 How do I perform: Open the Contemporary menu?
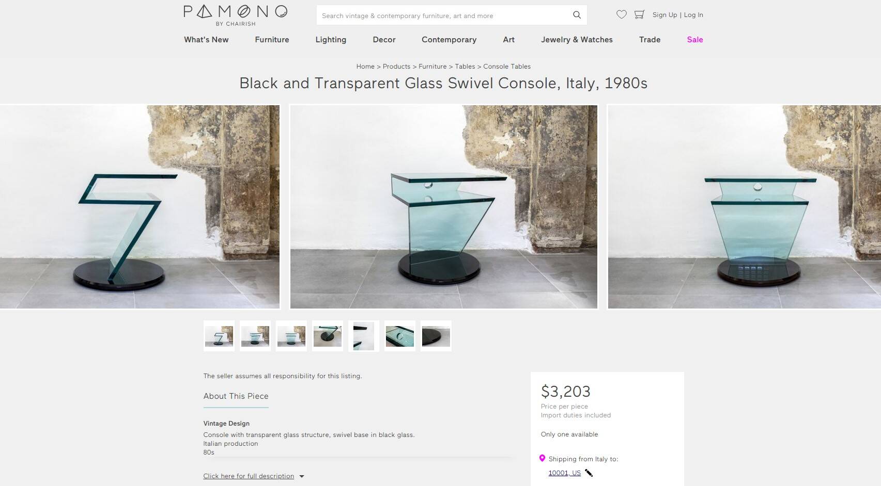(x=449, y=40)
